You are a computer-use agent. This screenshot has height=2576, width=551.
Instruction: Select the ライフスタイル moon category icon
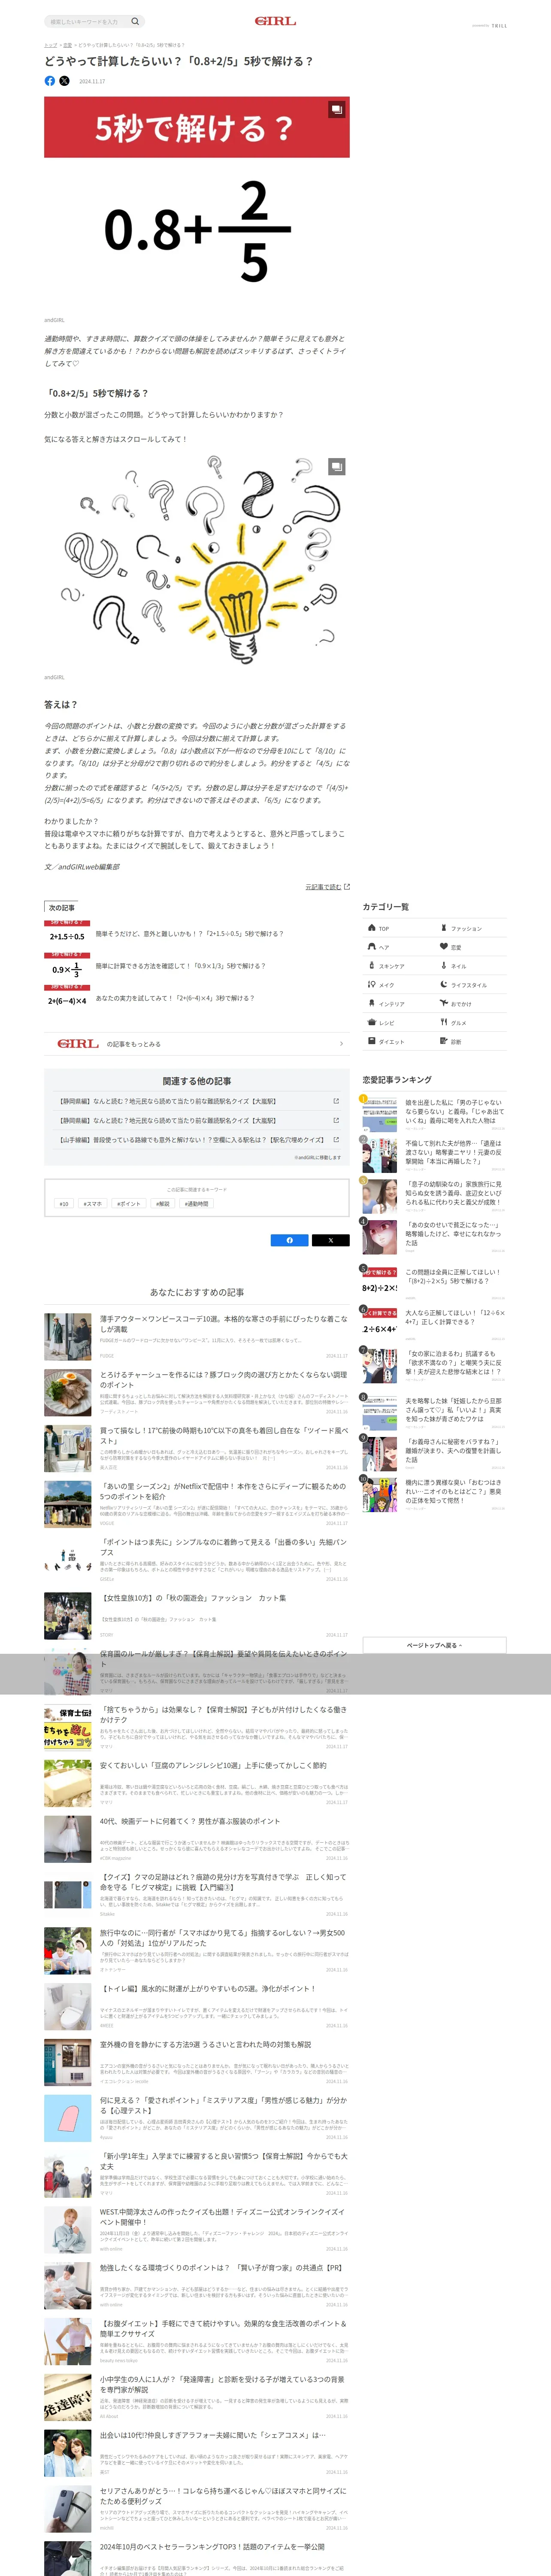click(444, 985)
